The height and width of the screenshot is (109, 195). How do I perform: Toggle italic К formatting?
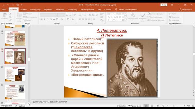(x=44, y=19)
